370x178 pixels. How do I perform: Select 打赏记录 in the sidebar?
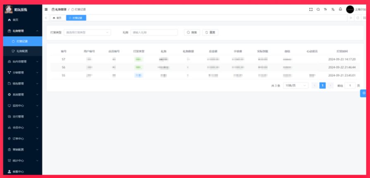coord(23,41)
